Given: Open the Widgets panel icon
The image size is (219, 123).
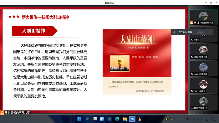Looking at the screenshot, I should pyautogui.click(x=102, y=119).
